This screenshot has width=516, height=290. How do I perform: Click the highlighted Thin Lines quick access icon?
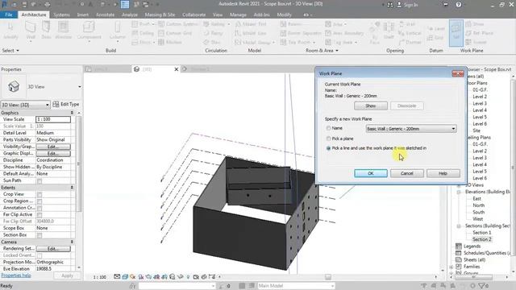click(x=125, y=5)
